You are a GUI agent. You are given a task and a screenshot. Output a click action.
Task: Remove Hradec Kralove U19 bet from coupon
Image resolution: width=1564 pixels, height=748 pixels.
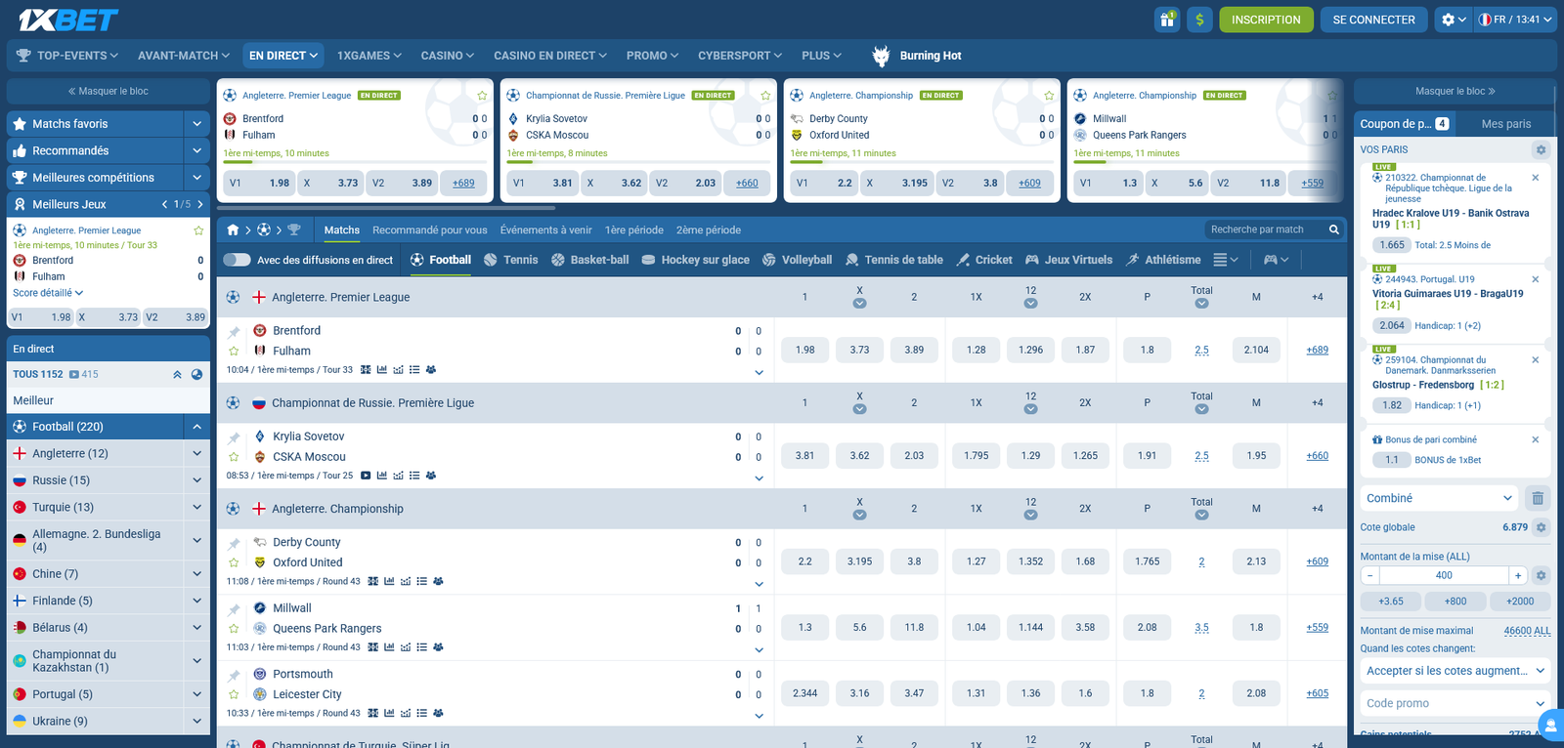1535,178
